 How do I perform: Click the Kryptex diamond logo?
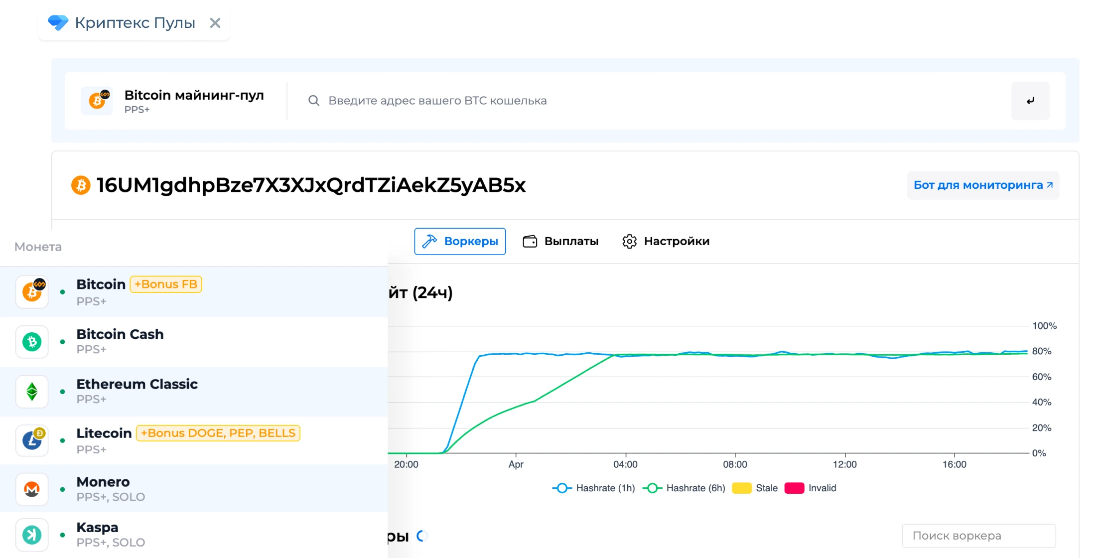[57, 22]
